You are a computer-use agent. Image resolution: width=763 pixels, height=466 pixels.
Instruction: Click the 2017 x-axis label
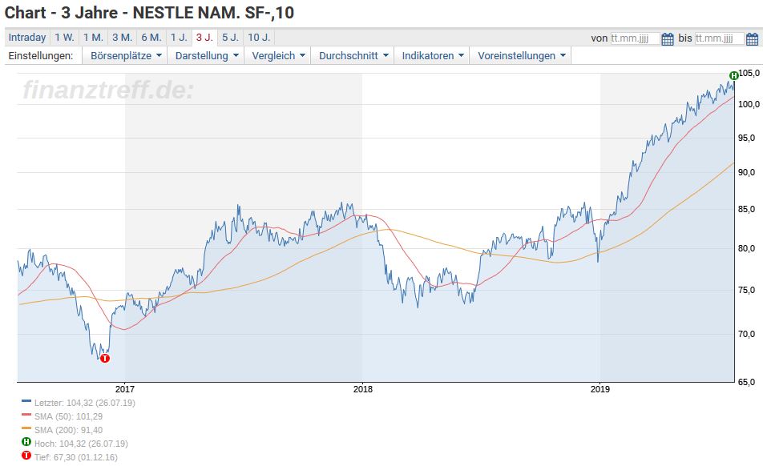point(125,389)
